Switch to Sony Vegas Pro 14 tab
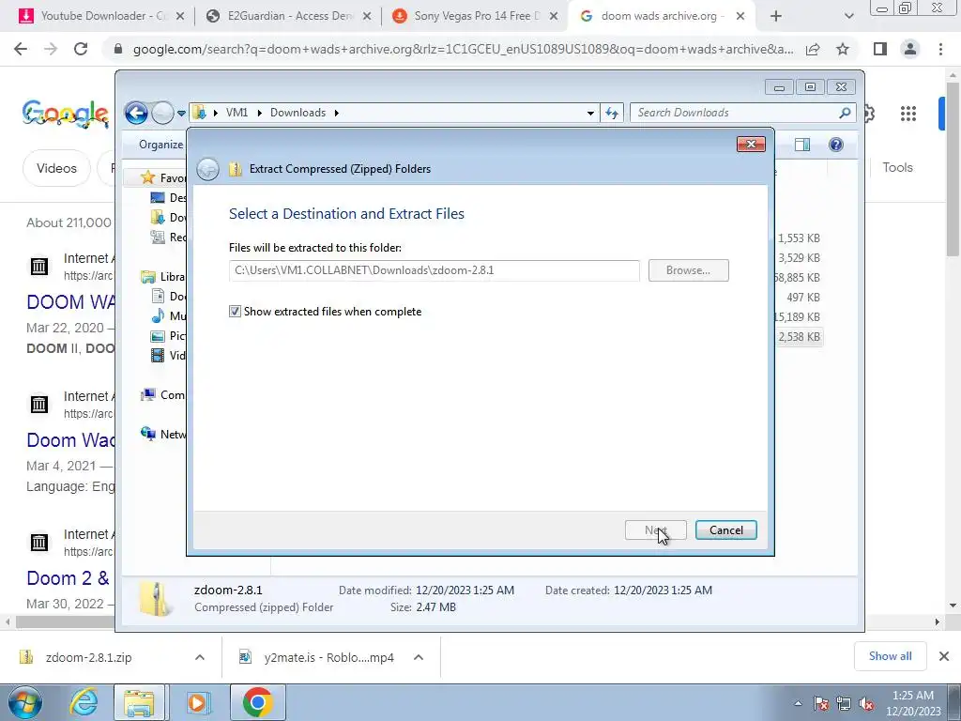The image size is (961, 721). click(x=476, y=16)
